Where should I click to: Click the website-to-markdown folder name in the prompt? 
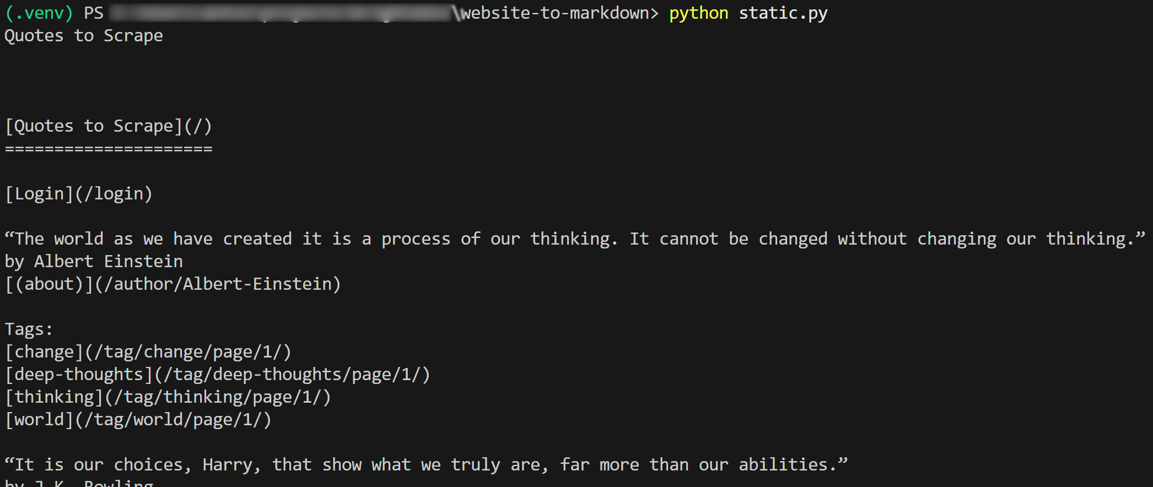(556, 13)
